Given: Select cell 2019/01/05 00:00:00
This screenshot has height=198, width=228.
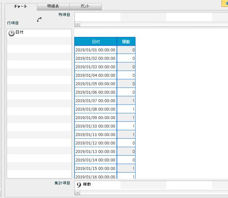Looking at the screenshot, I should (x=96, y=84).
